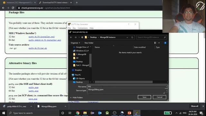Select Google Drive in navigation pane
This screenshot has width=206, height=116.
pos(81,47)
